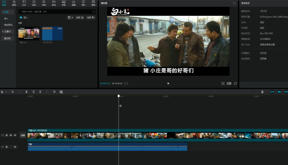Expand the 云素材 cloud section
288x165 pixels.
(7, 32)
